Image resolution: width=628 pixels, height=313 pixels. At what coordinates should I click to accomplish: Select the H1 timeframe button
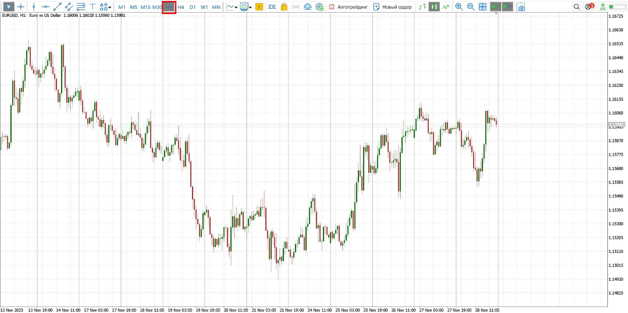(x=169, y=7)
